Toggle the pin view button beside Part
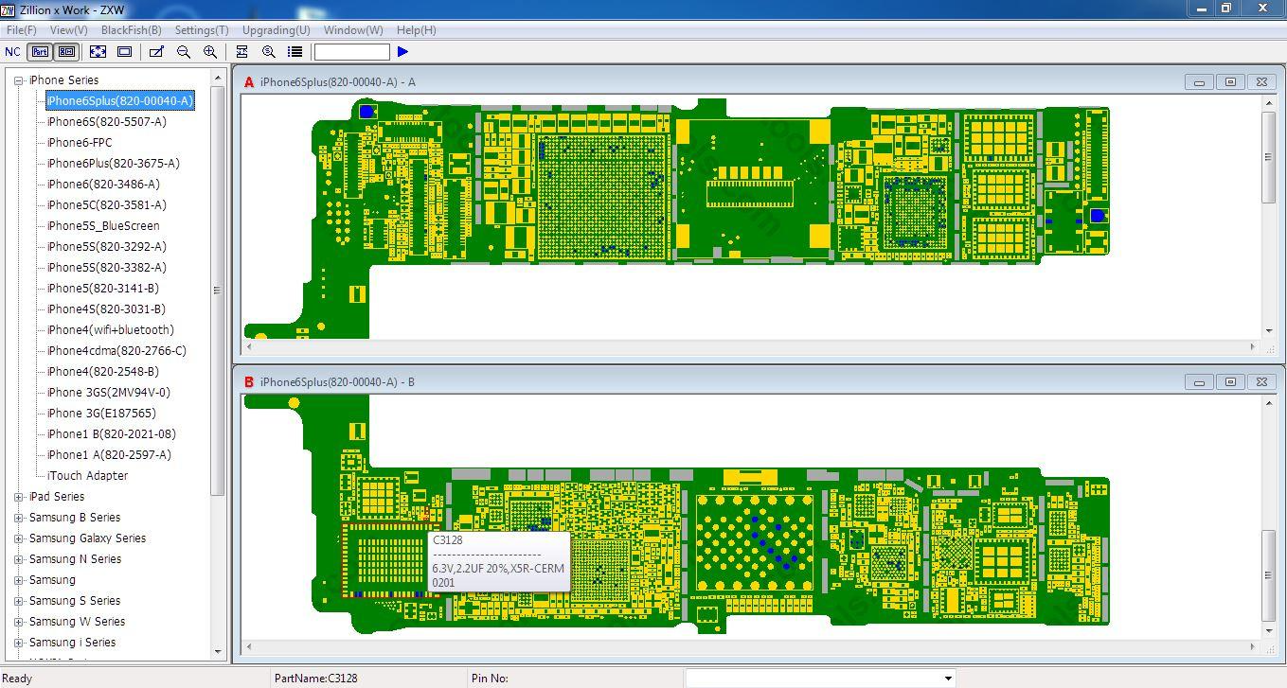1287x688 pixels. click(x=66, y=52)
